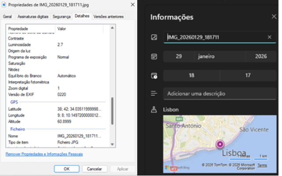Click the calendar date icon in Informações
Viewport: 282px width, 176px height.
tap(154, 56)
